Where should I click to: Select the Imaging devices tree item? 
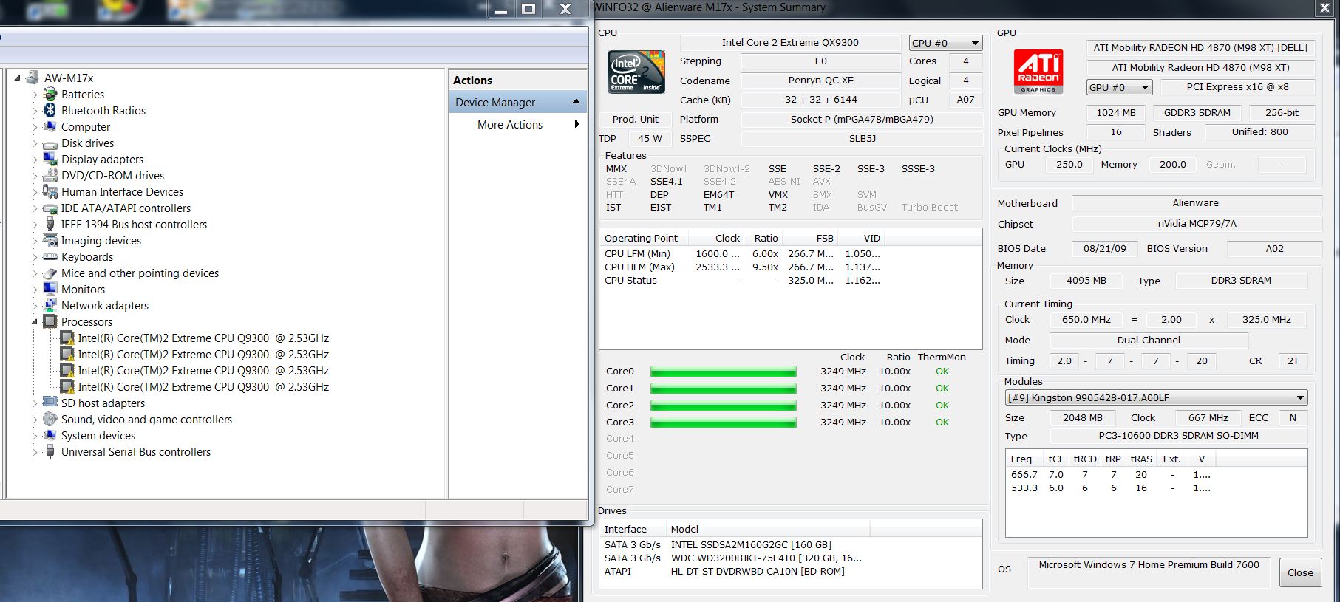[101, 241]
